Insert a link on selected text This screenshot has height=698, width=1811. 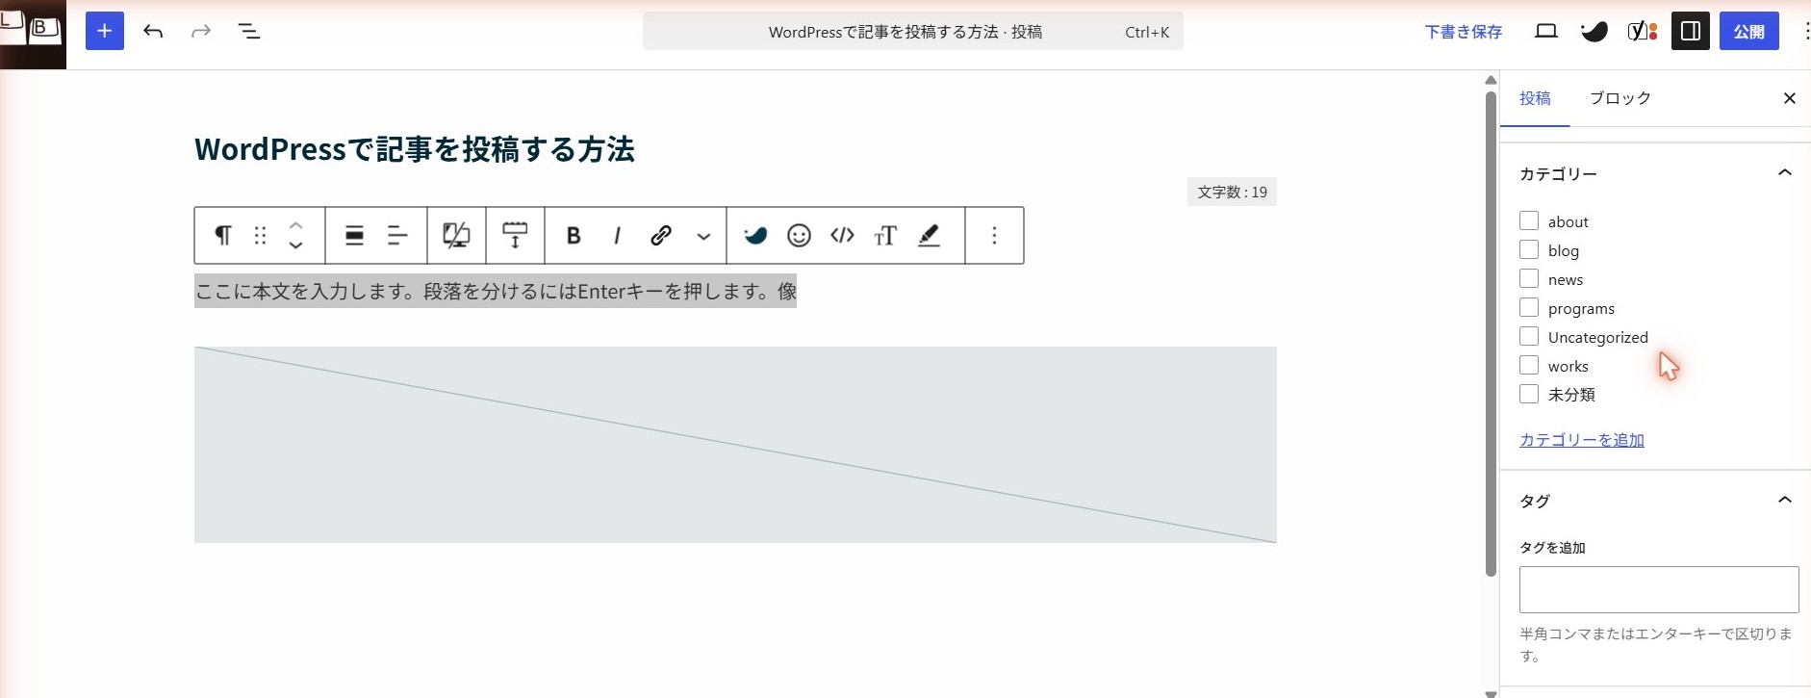[660, 235]
